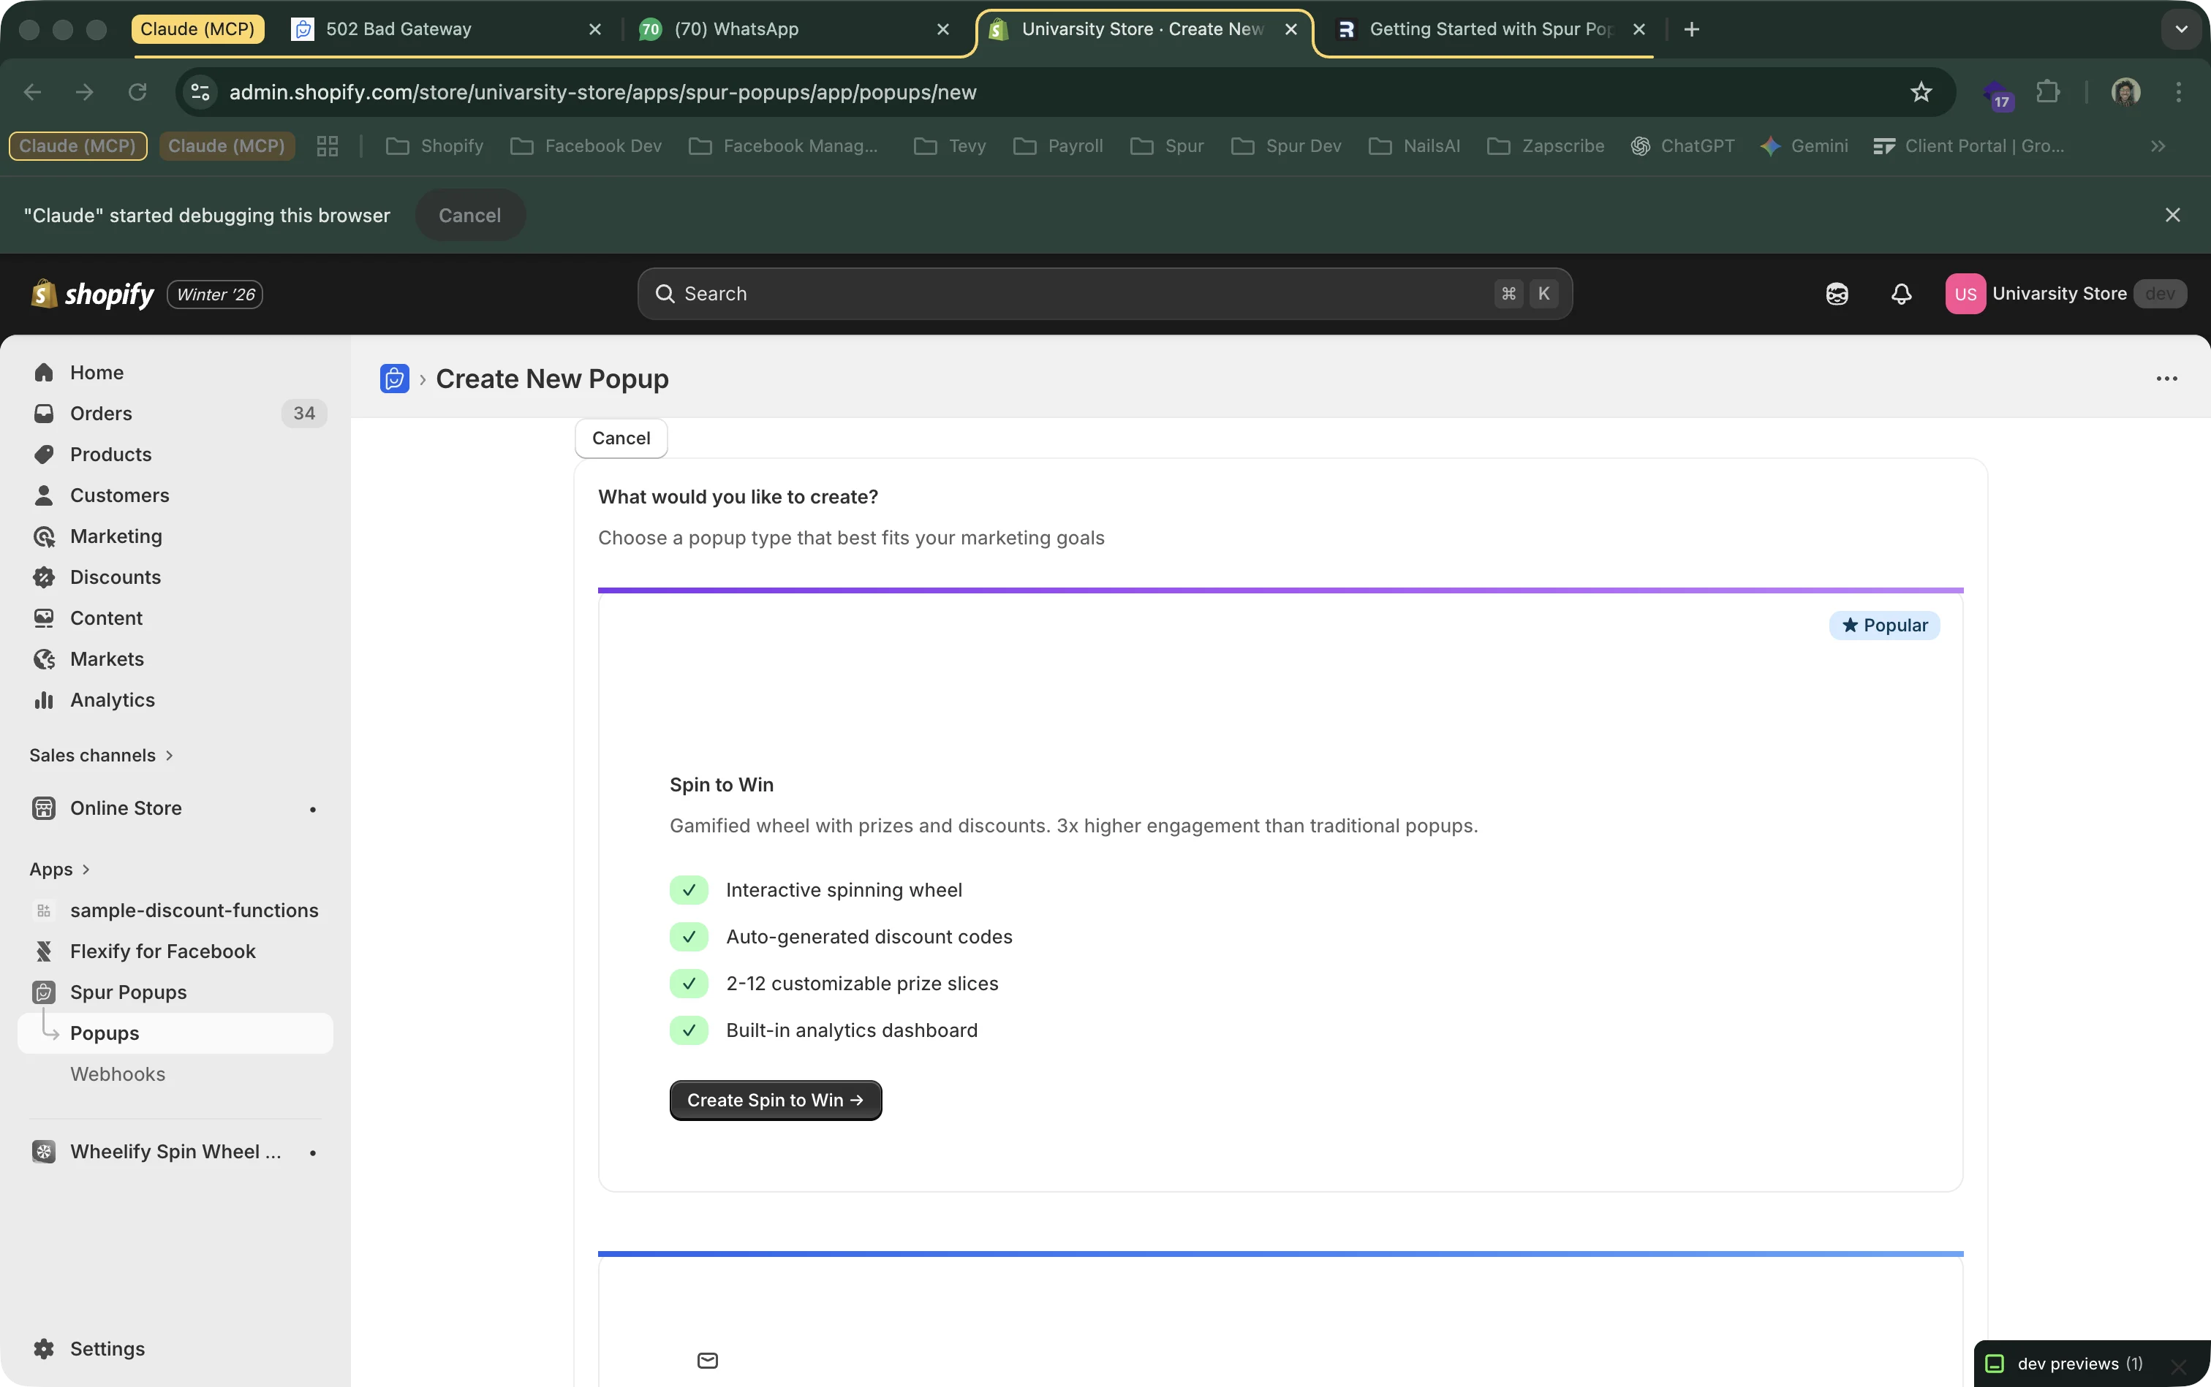The width and height of the screenshot is (2211, 1387).
Task: Open Wheelify Spin Wheel app
Action: [44, 1150]
